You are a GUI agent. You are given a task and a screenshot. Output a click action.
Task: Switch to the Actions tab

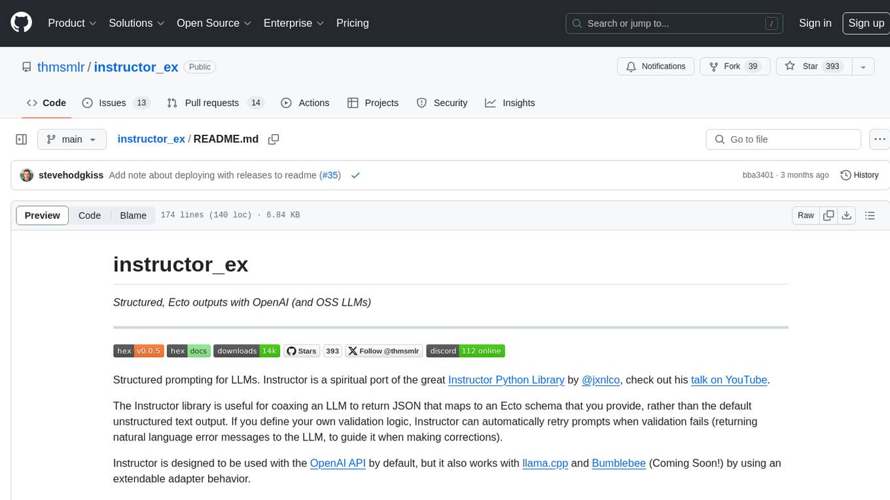coord(305,103)
